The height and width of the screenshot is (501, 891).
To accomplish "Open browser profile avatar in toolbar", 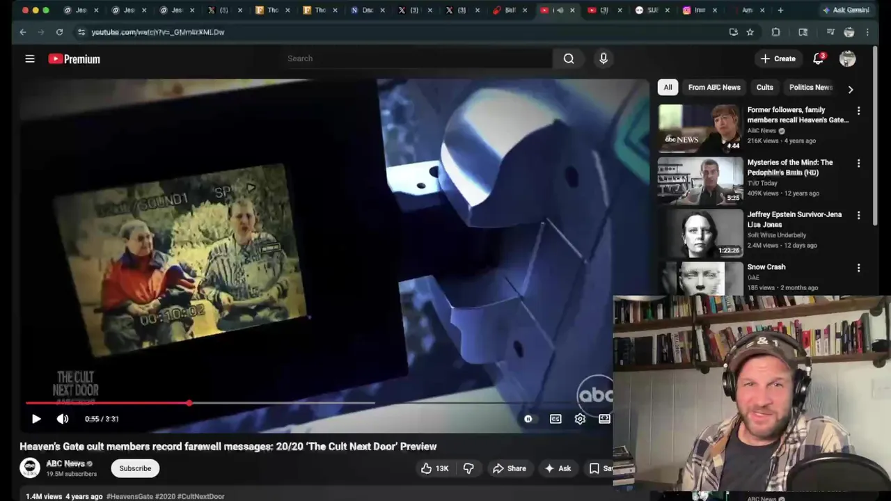I will [849, 32].
